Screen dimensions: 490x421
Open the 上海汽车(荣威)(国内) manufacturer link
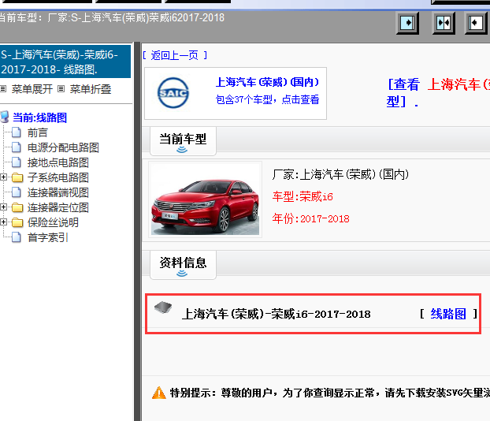(267, 82)
